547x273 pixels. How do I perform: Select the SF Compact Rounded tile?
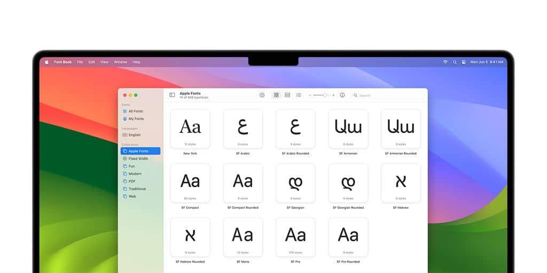pos(243,183)
